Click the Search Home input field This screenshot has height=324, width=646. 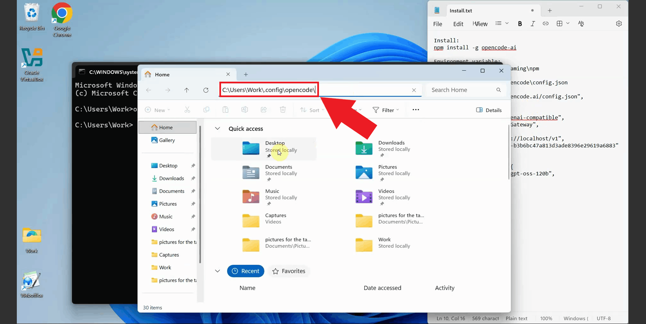point(461,90)
